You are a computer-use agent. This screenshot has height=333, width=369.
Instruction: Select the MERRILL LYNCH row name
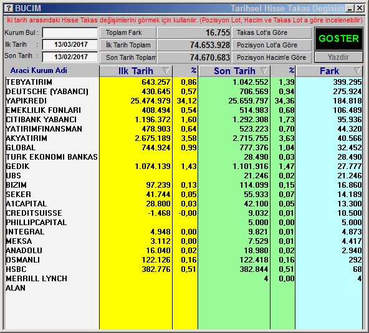pos(37,279)
